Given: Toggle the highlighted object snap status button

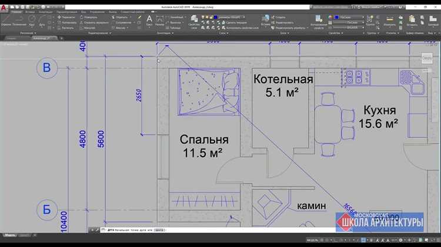Looking at the screenshot, I should point(363,240).
